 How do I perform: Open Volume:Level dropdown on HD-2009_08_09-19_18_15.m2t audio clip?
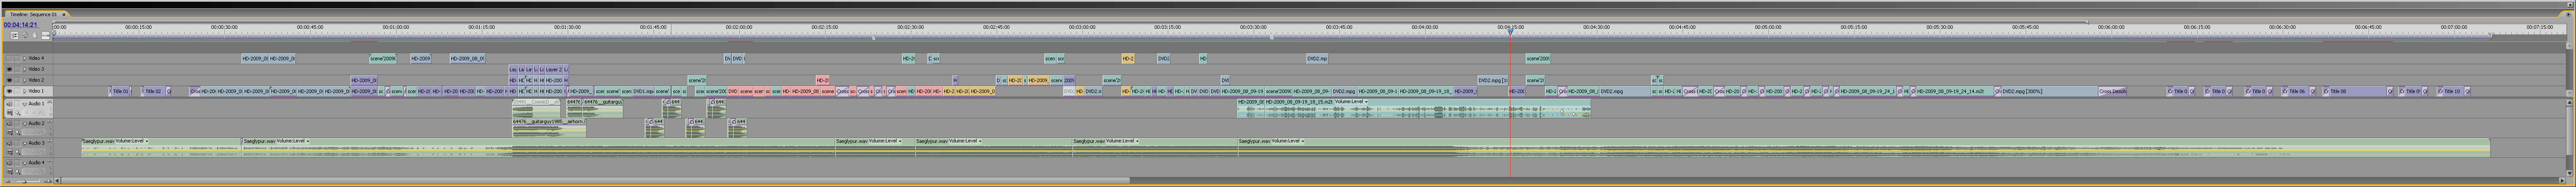click(x=1351, y=101)
